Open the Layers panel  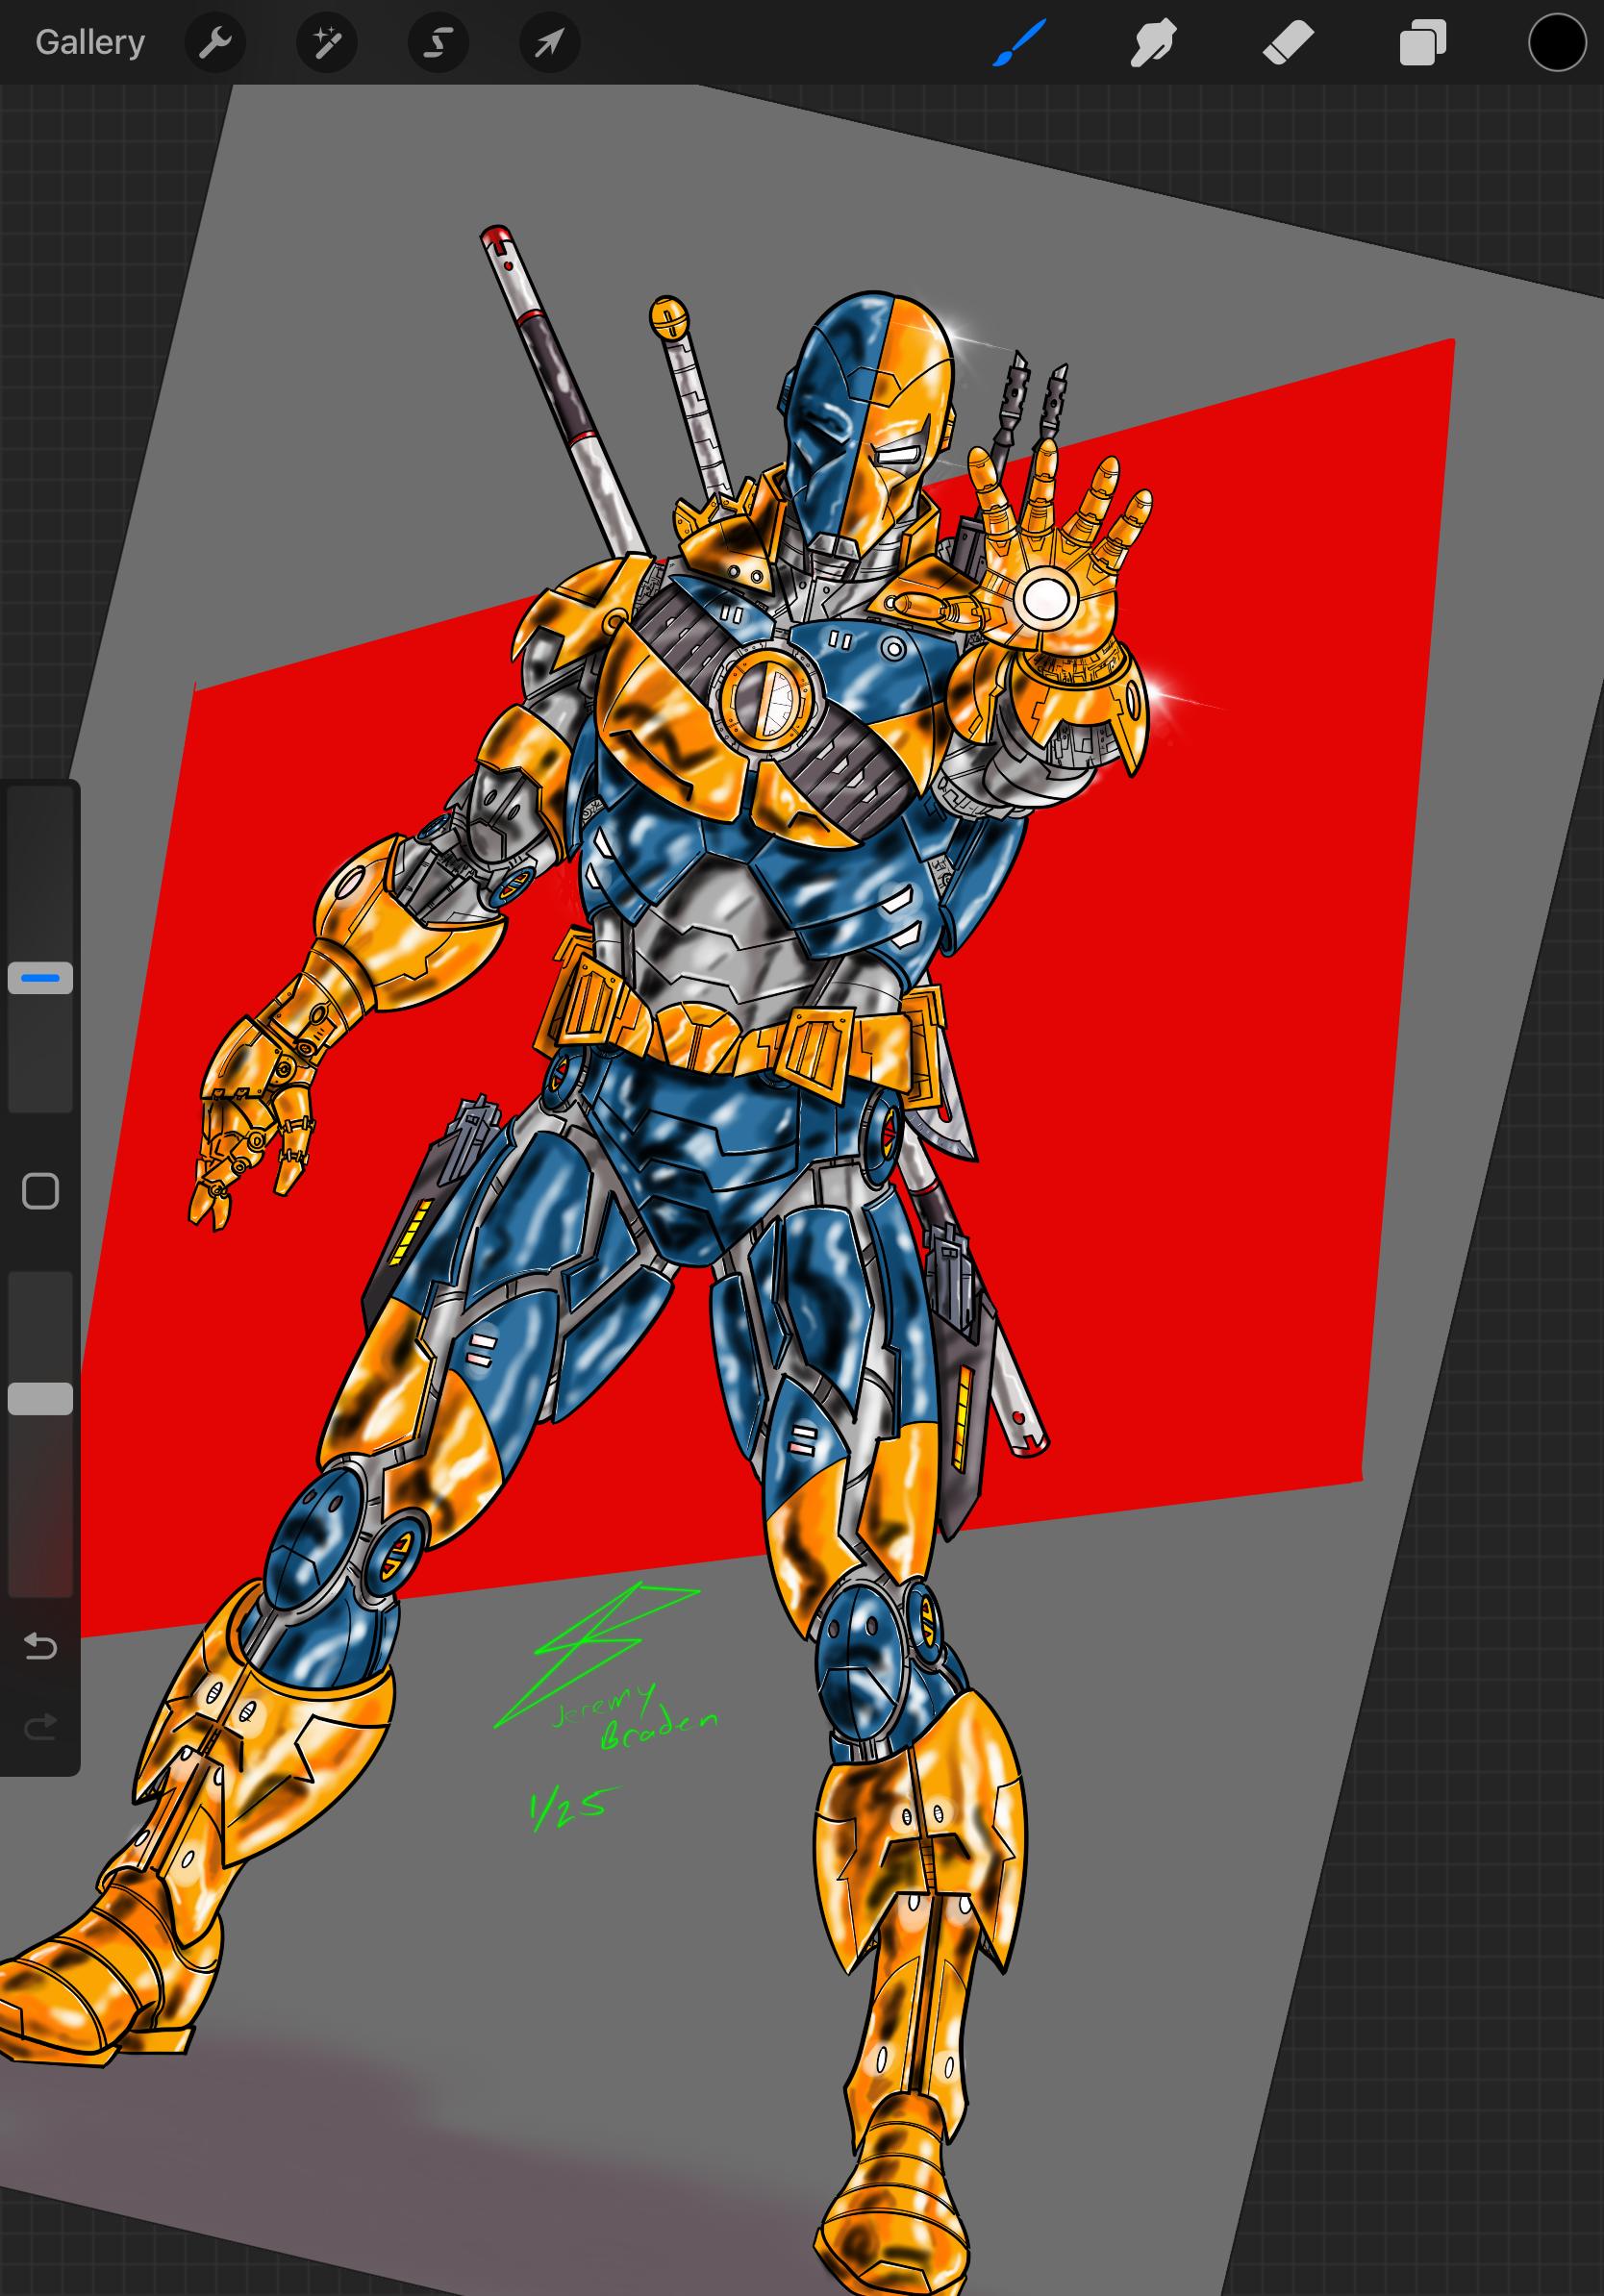(1422, 43)
